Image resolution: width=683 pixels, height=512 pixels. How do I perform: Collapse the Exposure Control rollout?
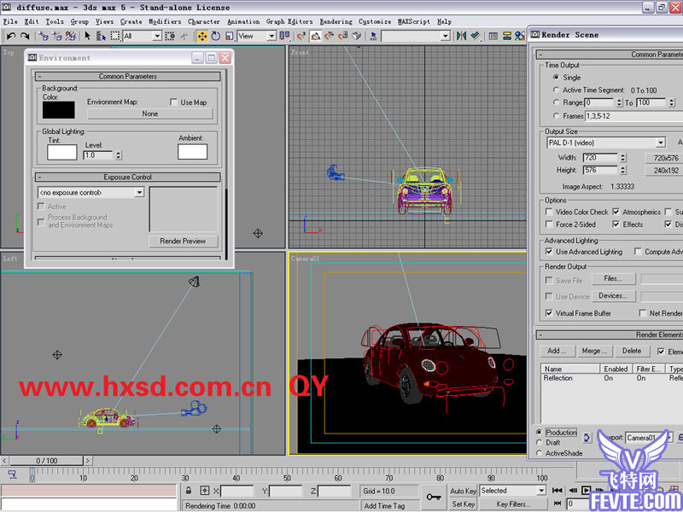[127, 177]
